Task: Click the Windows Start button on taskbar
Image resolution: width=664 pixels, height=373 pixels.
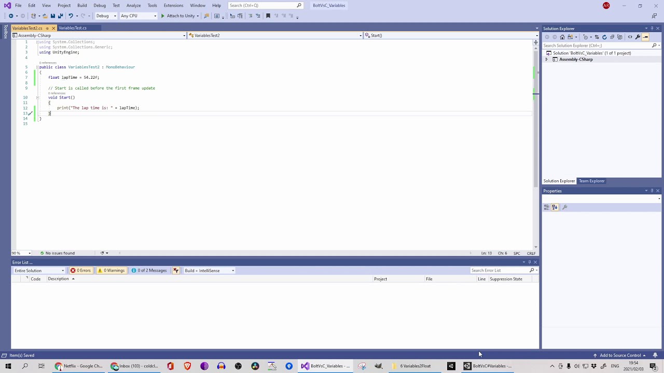Action: click(x=8, y=366)
